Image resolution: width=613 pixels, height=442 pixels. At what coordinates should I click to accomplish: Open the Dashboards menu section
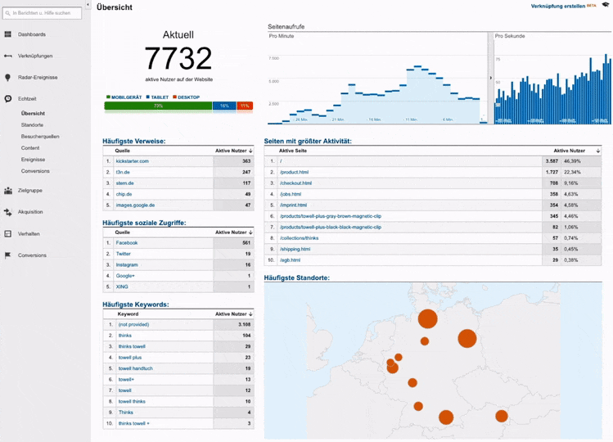tap(32, 34)
